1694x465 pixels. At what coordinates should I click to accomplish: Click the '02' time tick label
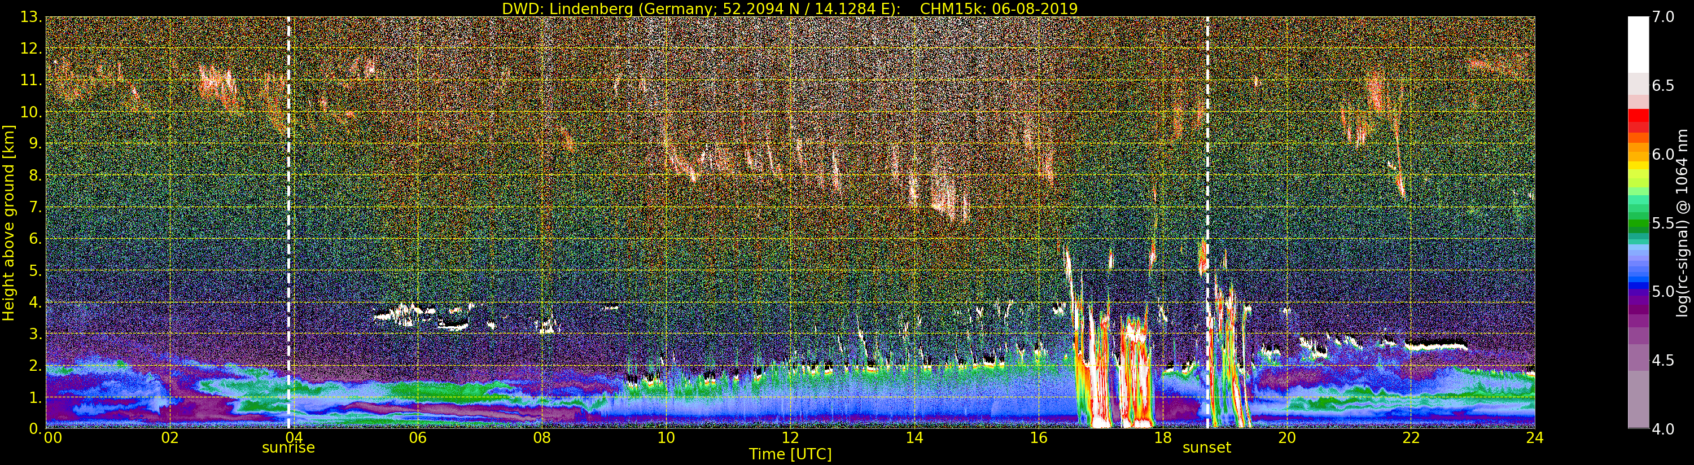point(170,438)
